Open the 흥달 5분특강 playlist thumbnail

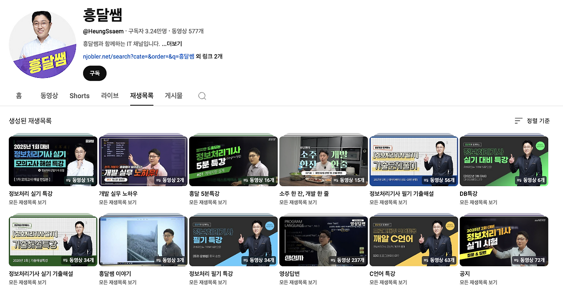(234, 161)
